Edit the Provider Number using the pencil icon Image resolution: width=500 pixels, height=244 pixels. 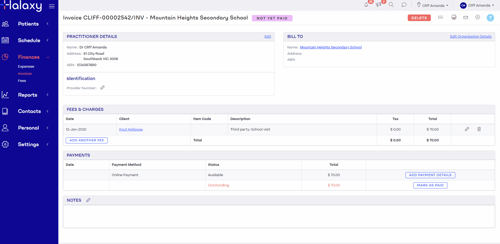click(x=103, y=87)
